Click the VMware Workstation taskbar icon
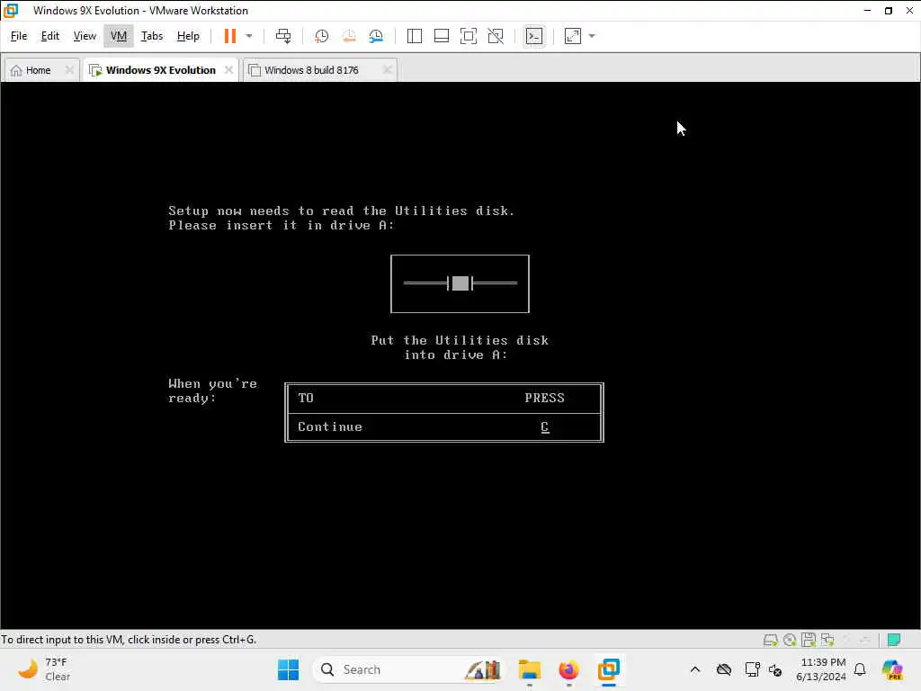This screenshot has width=921, height=691. tap(609, 669)
